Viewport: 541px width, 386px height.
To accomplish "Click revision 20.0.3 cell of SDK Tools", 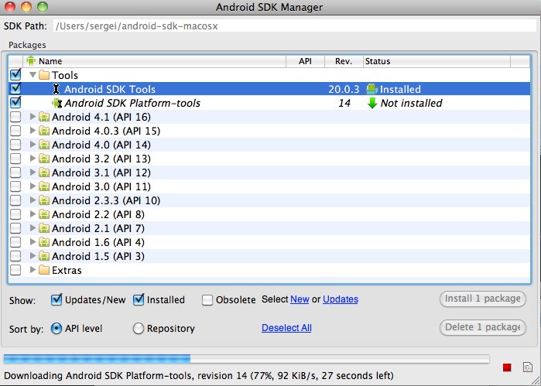I will [x=344, y=89].
